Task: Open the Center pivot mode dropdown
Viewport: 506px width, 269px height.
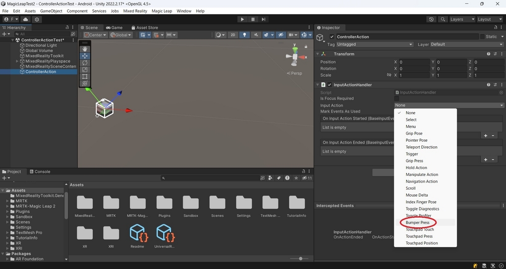Action: (x=95, y=35)
